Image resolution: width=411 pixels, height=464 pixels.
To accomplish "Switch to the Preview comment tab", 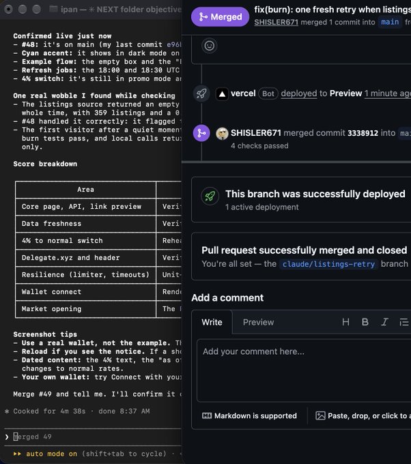I will [258, 322].
